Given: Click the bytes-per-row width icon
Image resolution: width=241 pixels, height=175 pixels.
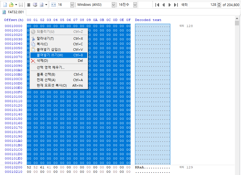Looking at the screenshot, I should click(53, 5).
